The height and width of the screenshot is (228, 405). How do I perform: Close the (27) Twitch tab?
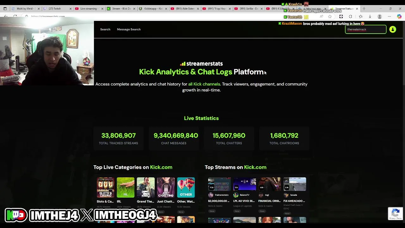click(70, 9)
